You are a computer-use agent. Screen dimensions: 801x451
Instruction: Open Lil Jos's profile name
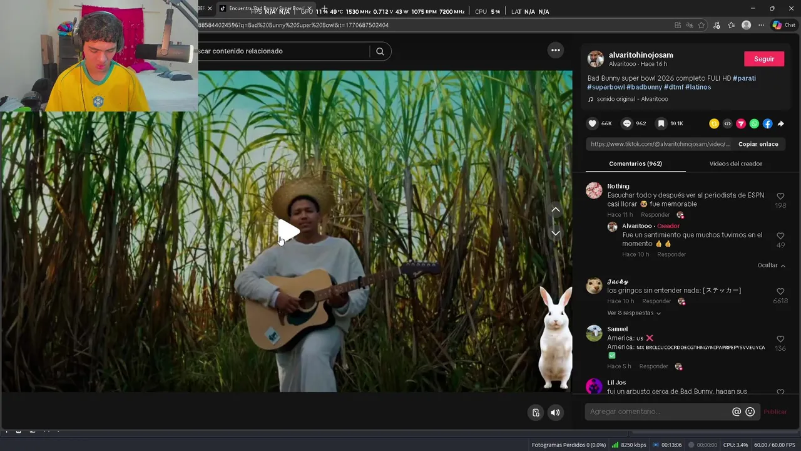point(616,382)
